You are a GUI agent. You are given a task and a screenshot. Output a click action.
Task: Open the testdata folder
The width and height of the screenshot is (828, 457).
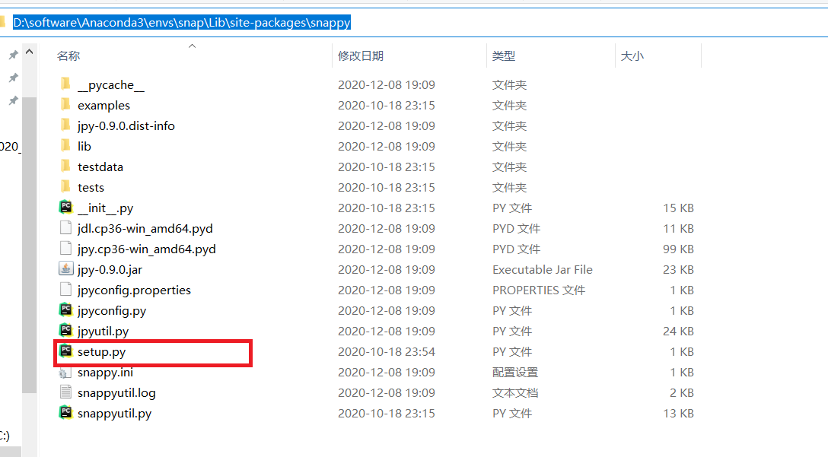pos(100,167)
